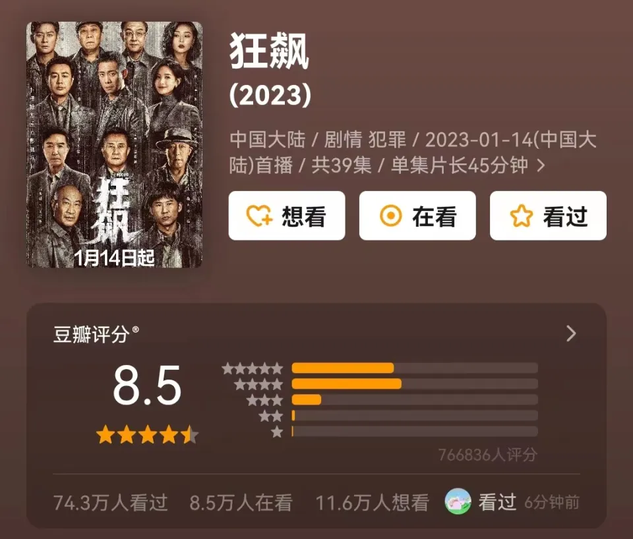Open rating details via 豆瓣评分 chevron
Image resolution: width=633 pixels, height=539 pixels.
[x=571, y=333]
